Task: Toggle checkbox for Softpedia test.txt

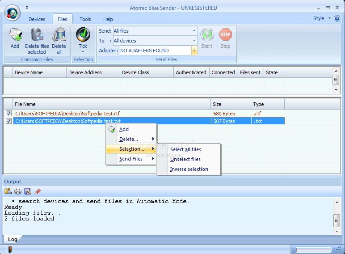Action: click(8, 121)
